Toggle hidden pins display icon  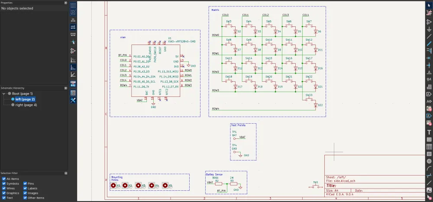tap(73, 51)
